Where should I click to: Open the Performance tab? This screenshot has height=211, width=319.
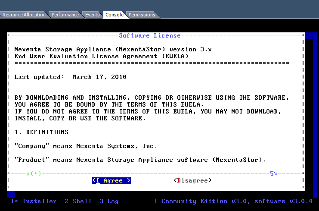click(x=65, y=15)
